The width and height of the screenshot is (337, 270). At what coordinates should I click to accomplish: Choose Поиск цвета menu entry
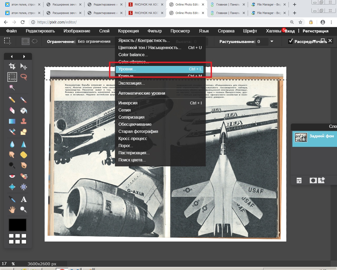(160, 160)
